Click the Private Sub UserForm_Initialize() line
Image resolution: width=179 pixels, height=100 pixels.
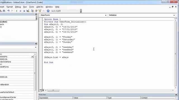pos(65,22)
